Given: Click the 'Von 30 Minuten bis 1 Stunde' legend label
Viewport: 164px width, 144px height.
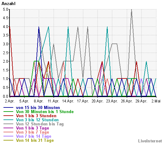Looking at the screenshot, I should point(45,112).
